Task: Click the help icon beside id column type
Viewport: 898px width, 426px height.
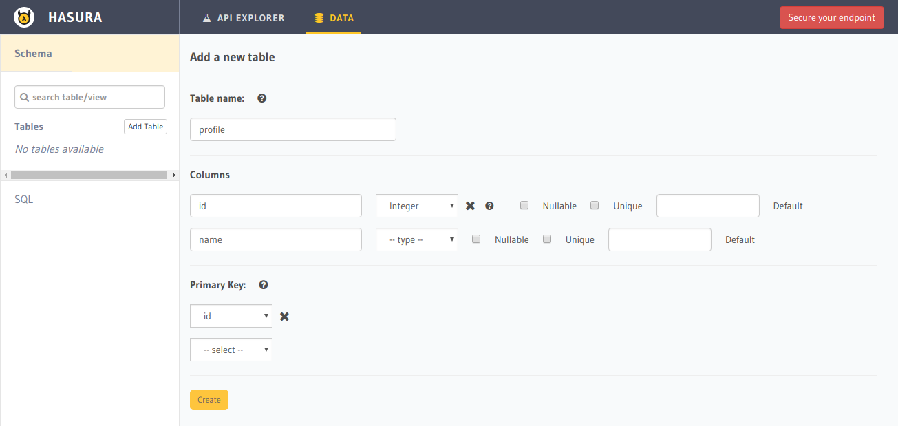Action: [x=489, y=206]
